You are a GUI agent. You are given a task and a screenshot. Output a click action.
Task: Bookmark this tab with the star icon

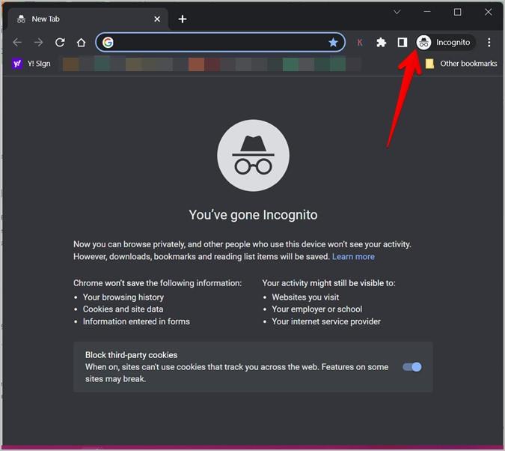pos(333,42)
